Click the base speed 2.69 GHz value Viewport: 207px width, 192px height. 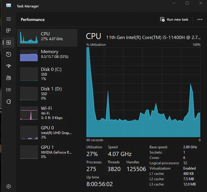coord(190,147)
